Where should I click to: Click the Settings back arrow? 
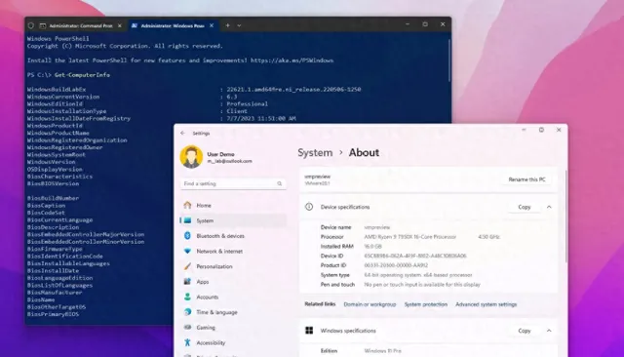click(x=182, y=133)
